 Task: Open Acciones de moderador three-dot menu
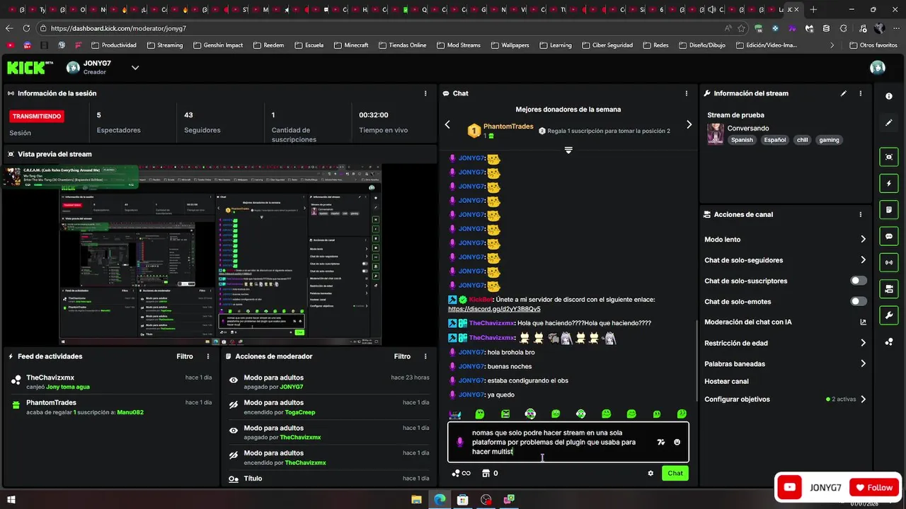pos(425,356)
